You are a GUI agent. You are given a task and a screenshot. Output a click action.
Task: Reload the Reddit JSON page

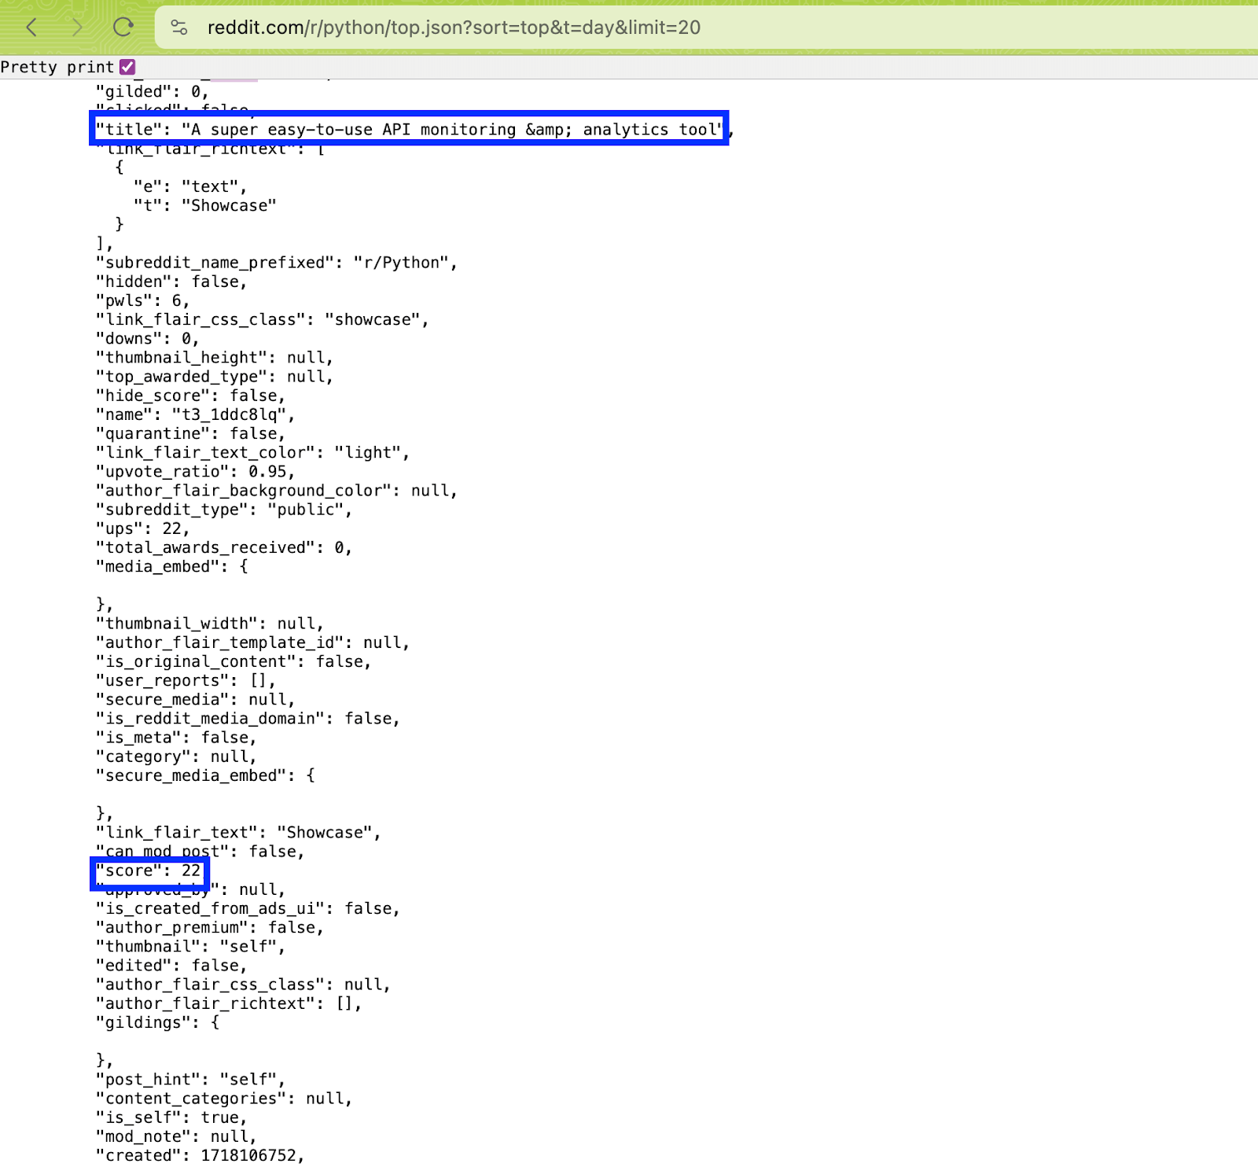(123, 28)
